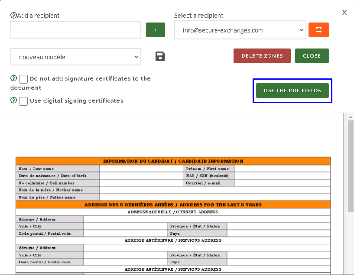Click the DELETE ZONES button
The height and width of the screenshot is (275, 354).
point(262,56)
